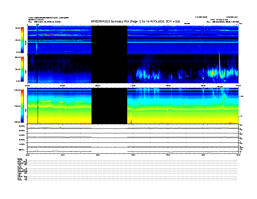Click the bottom-most line plot trace before the gap

tap(59, 151)
